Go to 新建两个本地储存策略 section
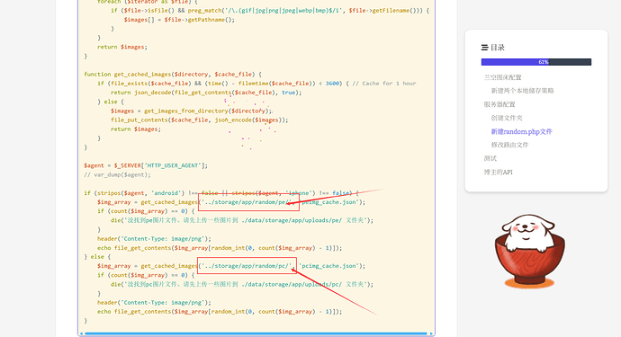The height and width of the screenshot is (337, 621). click(522, 91)
